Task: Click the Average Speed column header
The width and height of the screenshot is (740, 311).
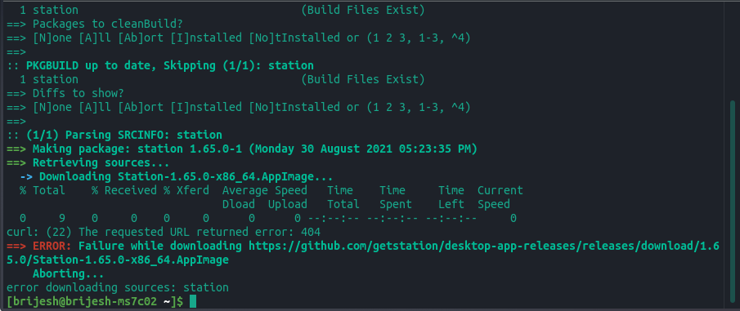Action: (265, 190)
